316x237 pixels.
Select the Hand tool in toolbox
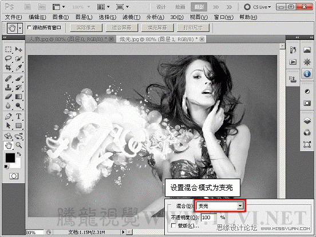point(8,145)
